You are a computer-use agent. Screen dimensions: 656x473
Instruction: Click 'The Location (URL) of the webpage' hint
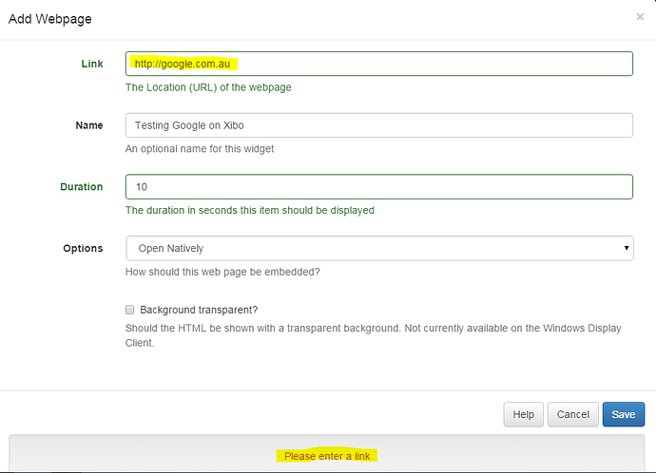(208, 87)
